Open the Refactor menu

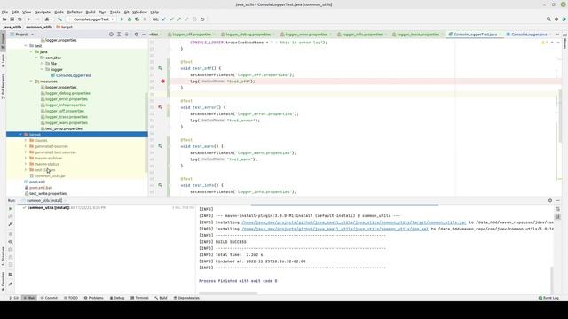tap(75, 12)
